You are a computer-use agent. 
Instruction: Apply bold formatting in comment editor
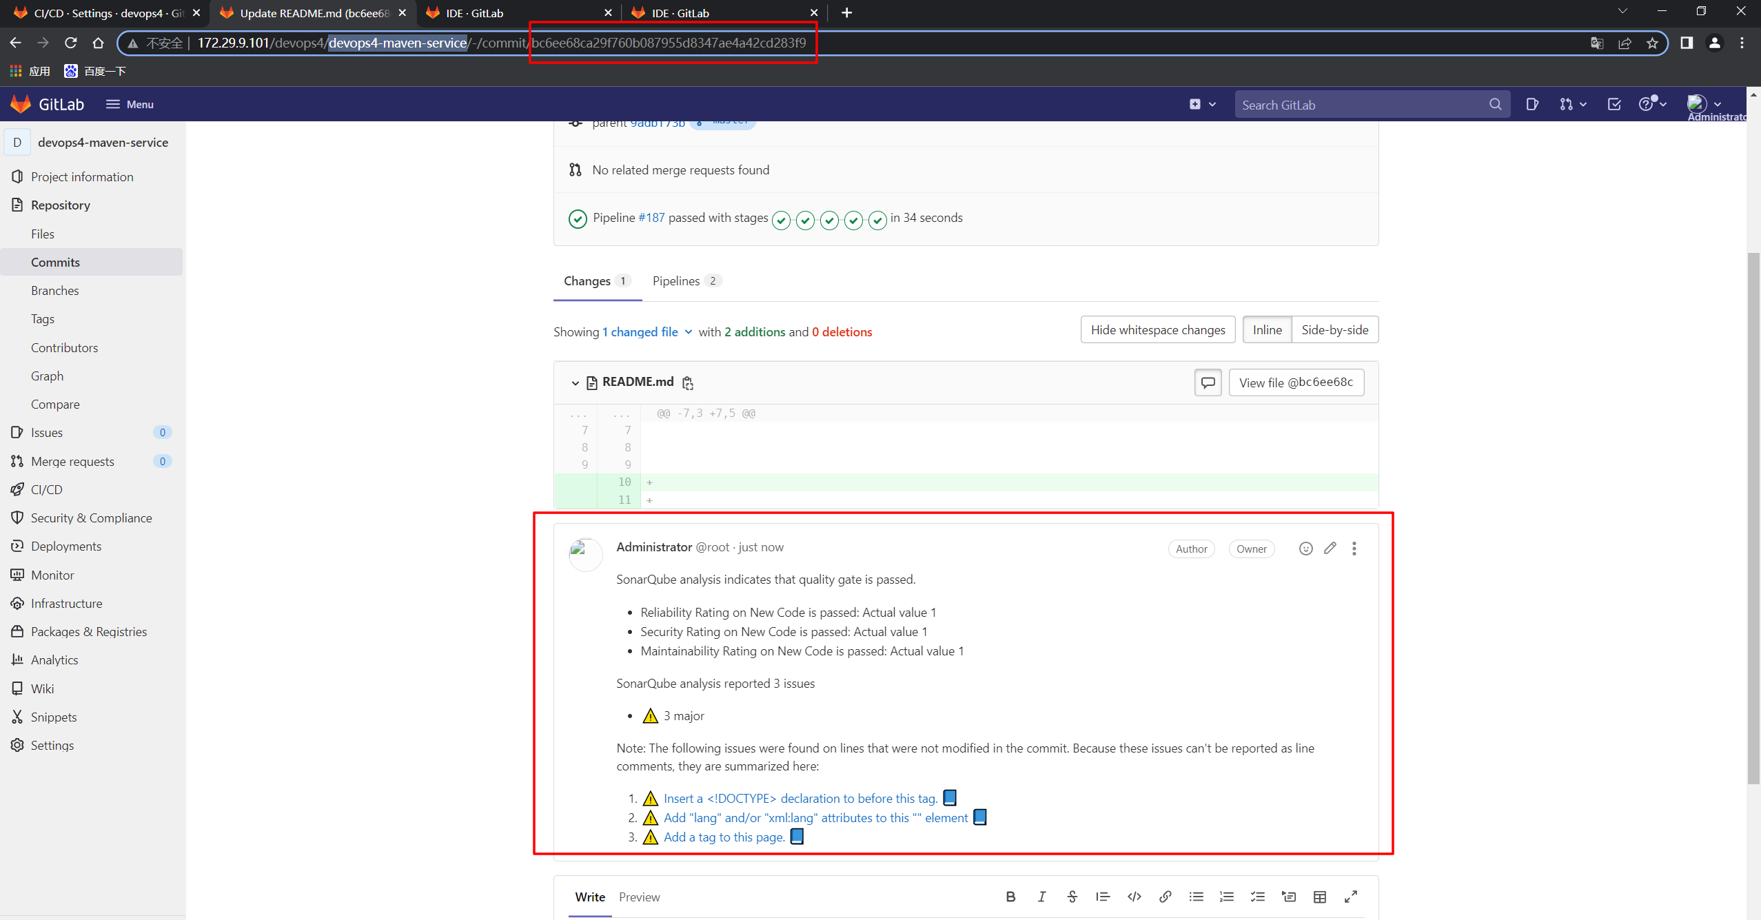coord(1010,896)
